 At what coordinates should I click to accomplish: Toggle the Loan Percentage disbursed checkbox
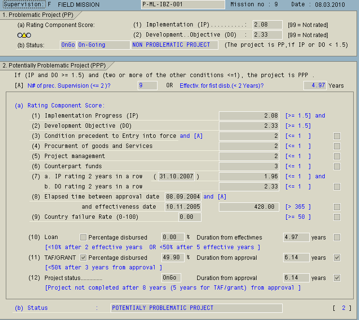coord(83,238)
